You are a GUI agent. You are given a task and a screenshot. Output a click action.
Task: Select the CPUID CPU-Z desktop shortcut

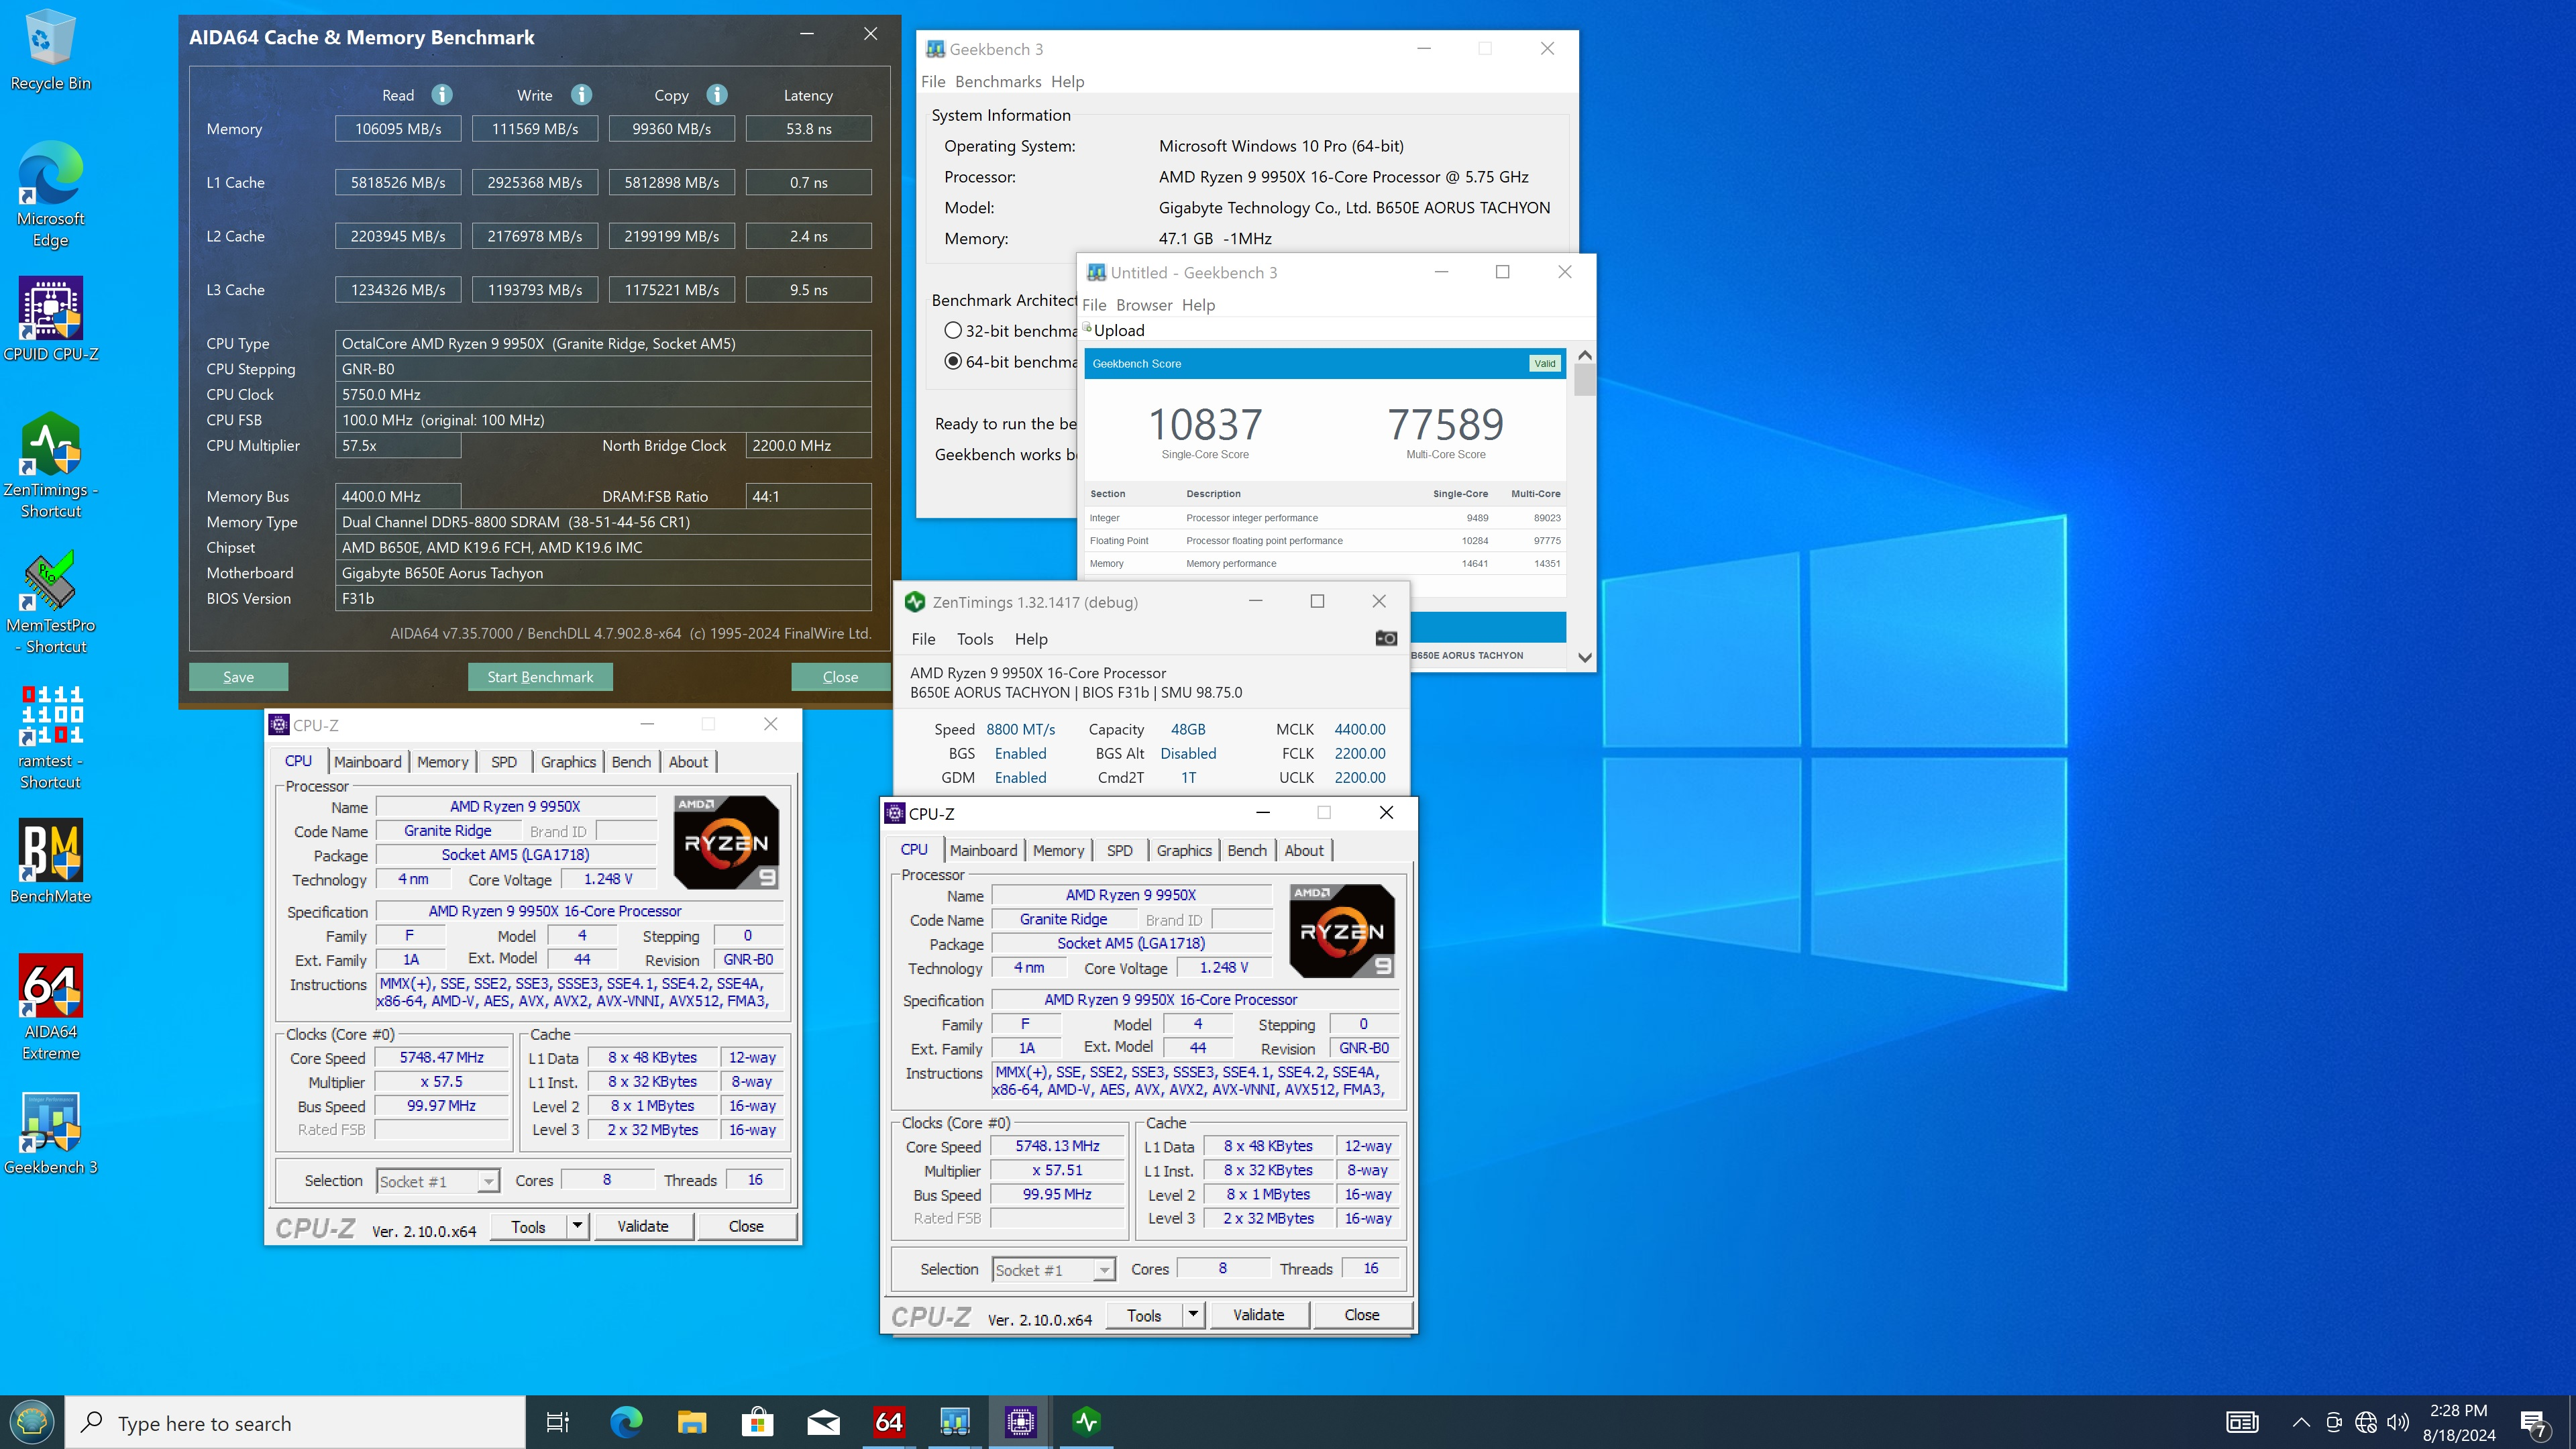(x=50, y=320)
